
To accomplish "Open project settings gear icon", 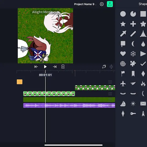I will tap(102, 4).
